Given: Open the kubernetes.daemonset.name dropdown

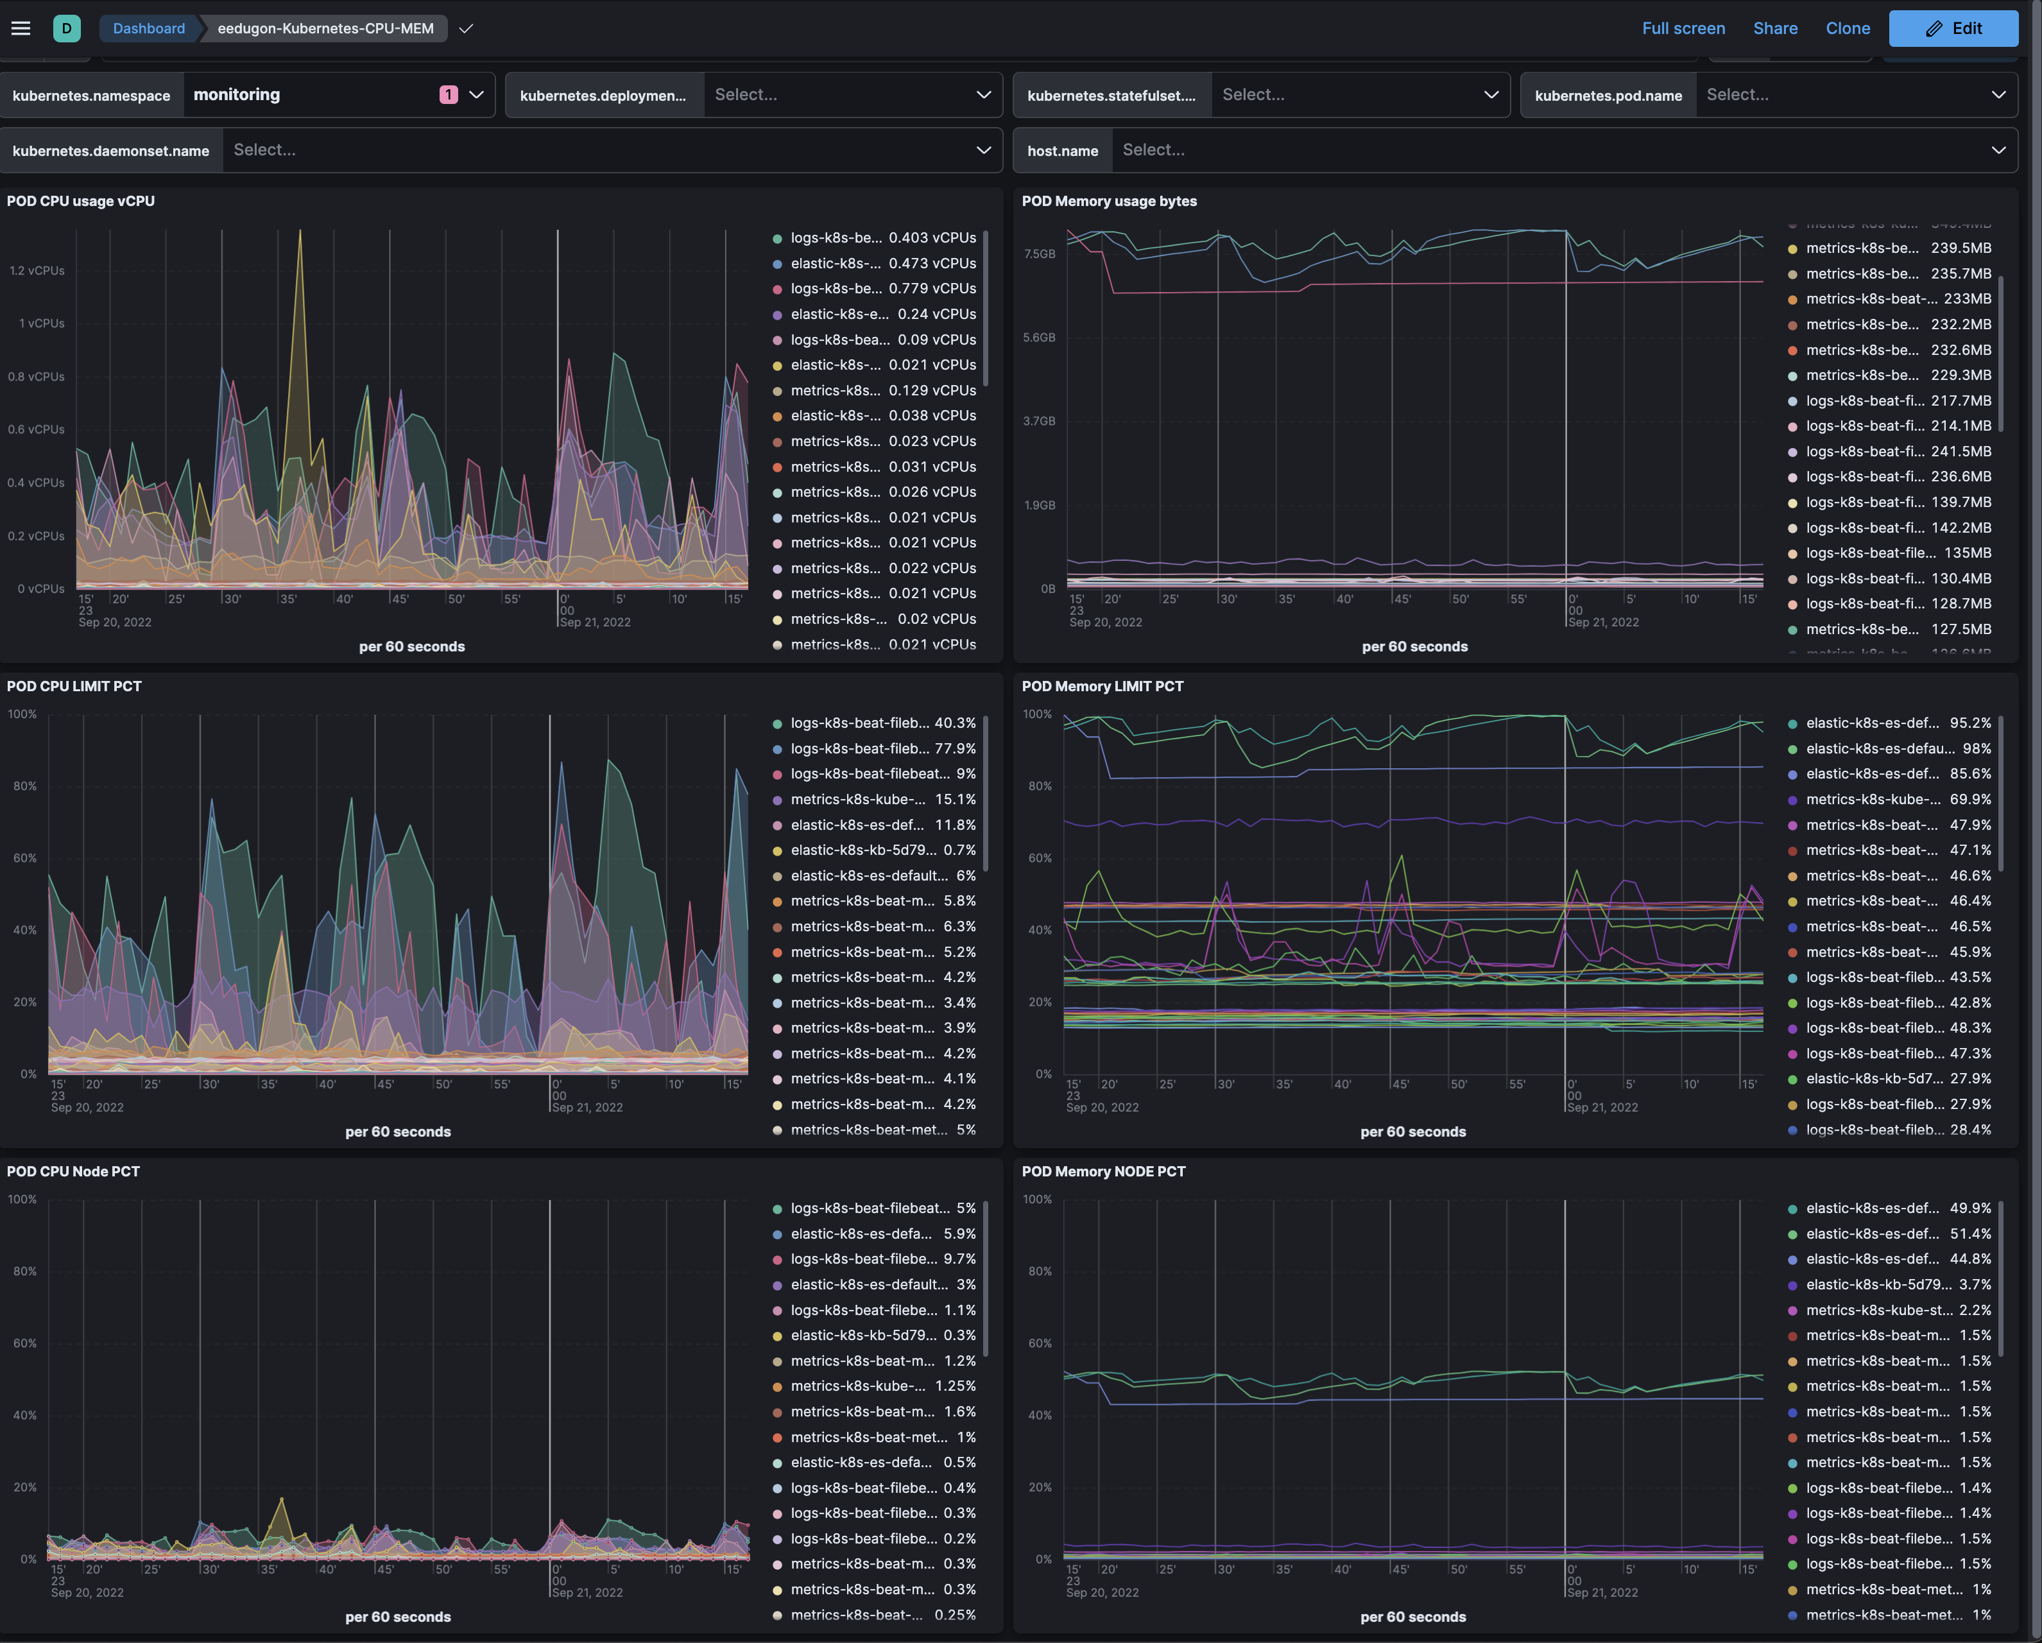Looking at the screenshot, I should 606,150.
